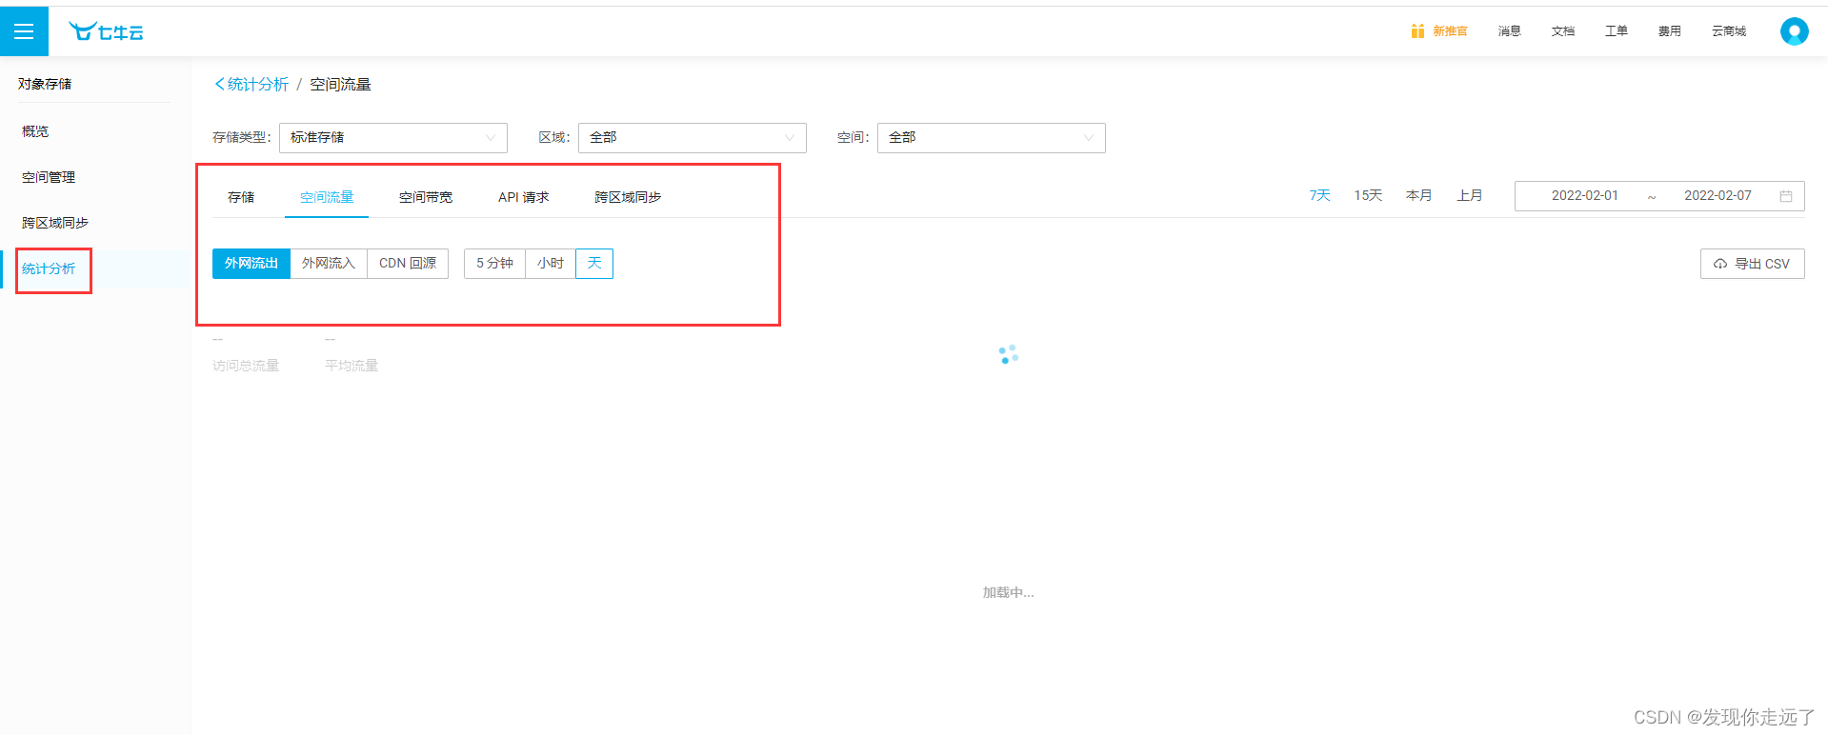
Task: Choose the 15天 time range
Action: click(x=1368, y=195)
